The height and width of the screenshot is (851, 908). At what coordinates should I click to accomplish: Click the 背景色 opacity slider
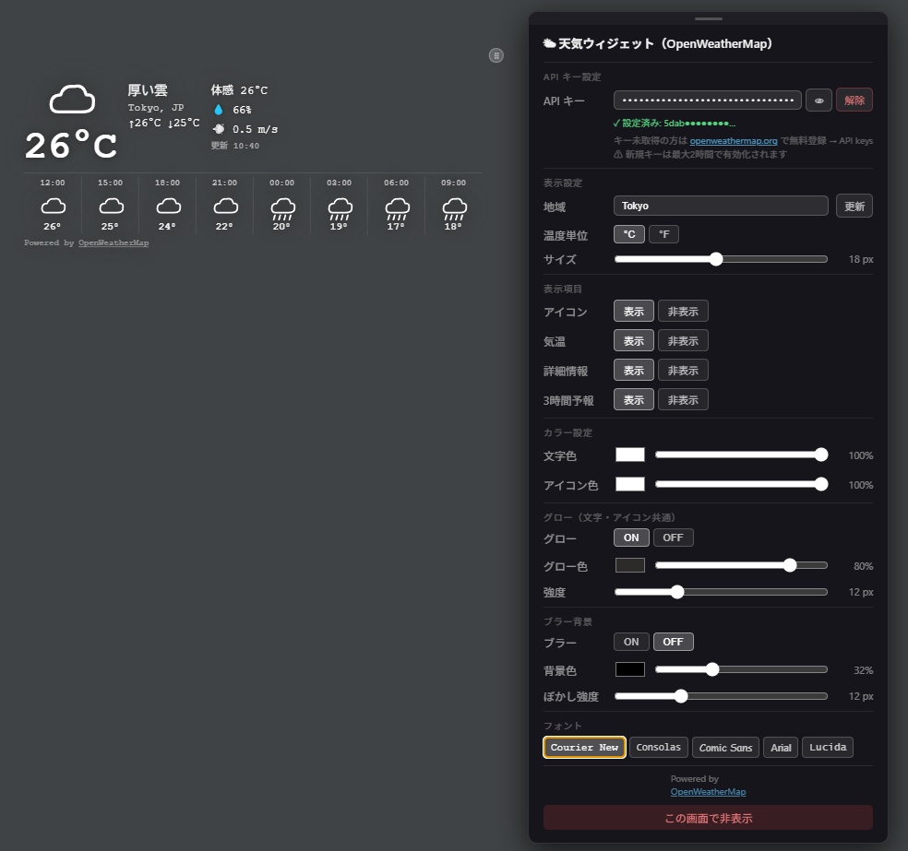pyautogui.click(x=741, y=669)
